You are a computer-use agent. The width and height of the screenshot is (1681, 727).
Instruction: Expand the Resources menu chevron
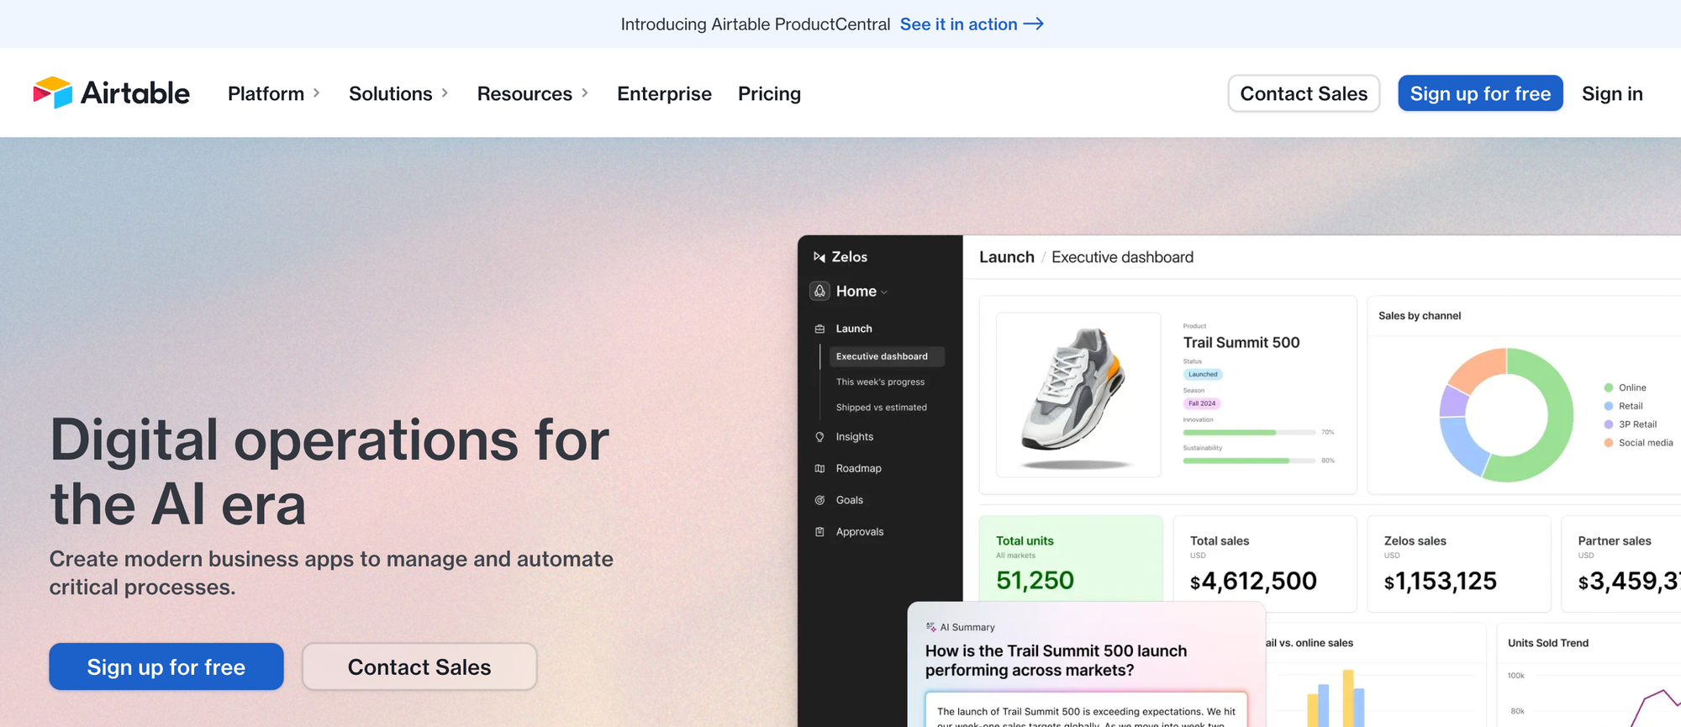tap(585, 93)
